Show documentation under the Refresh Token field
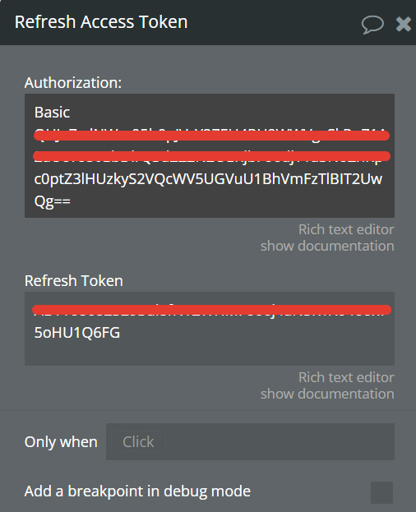 click(327, 394)
